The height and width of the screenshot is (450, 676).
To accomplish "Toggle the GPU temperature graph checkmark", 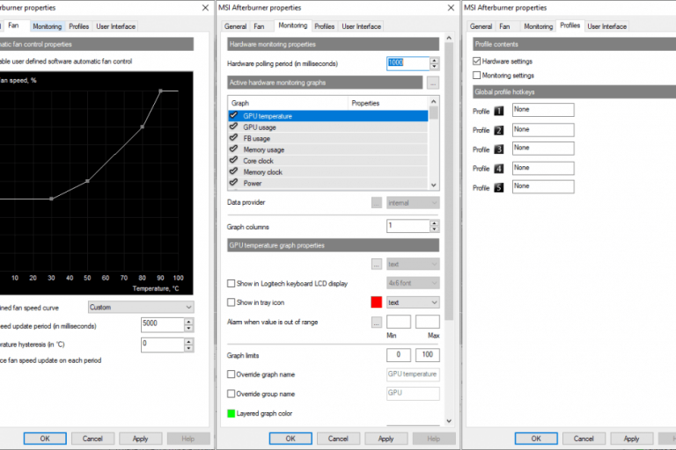I will point(233,115).
